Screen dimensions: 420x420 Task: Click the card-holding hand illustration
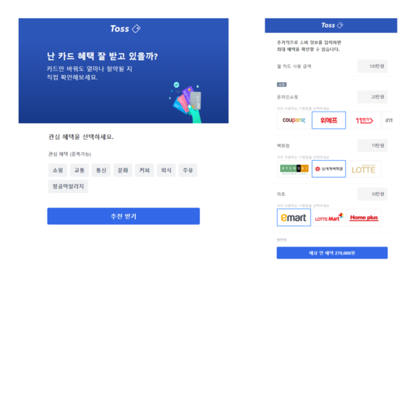coord(187,103)
